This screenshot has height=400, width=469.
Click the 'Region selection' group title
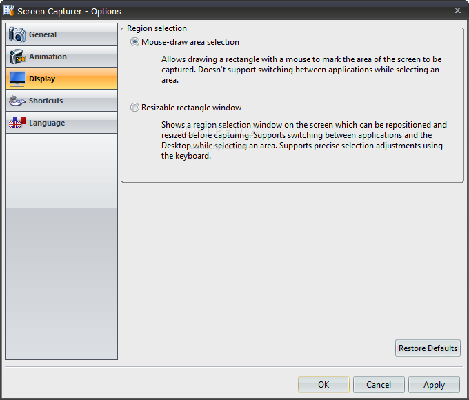point(157,28)
